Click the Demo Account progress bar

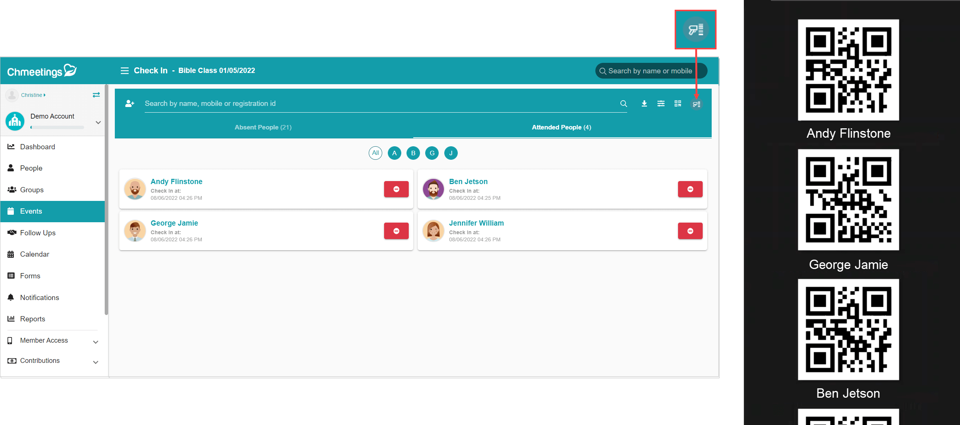(x=57, y=128)
